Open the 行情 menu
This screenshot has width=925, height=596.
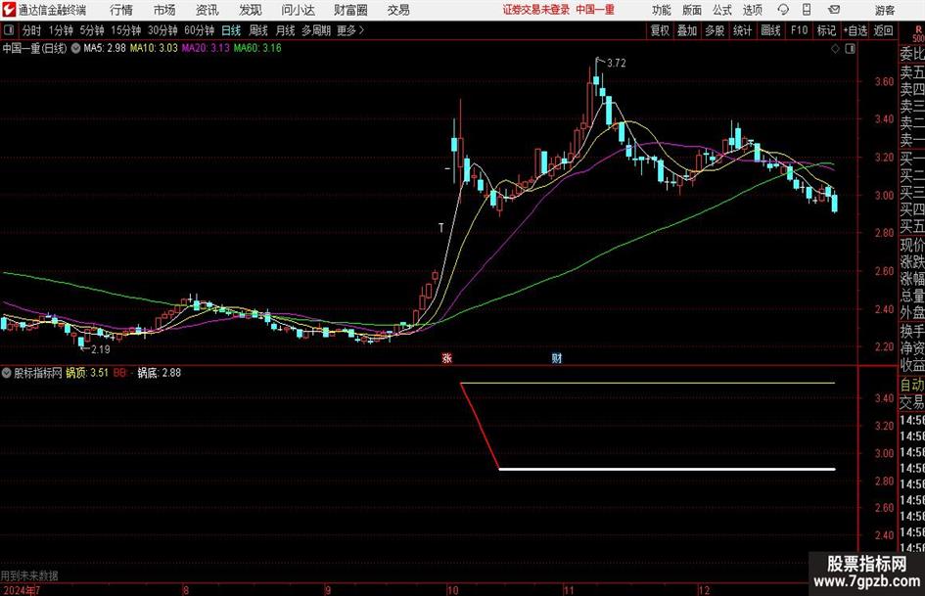pos(121,10)
